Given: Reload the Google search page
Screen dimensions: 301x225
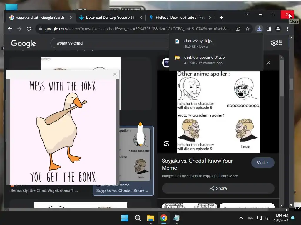Looking at the screenshot, I should coord(29,29).
